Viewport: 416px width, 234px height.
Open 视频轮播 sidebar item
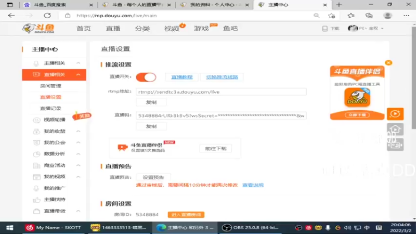tap(55, 120)
